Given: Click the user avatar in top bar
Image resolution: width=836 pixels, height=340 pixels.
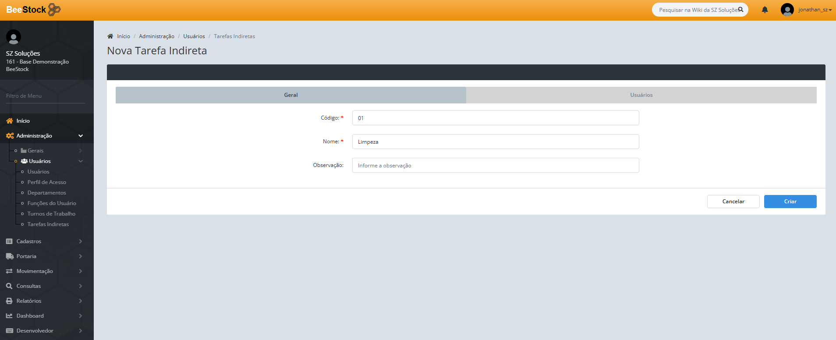Looking at the screenshot, I should tap(787, 10).
